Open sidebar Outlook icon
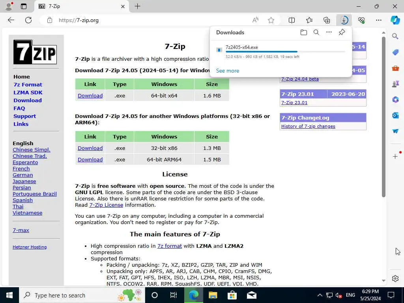This screenshot has width=404, height=303. click(395, 115)
